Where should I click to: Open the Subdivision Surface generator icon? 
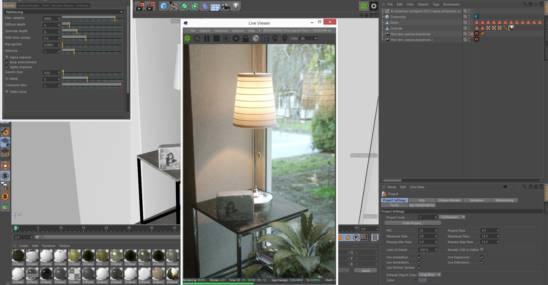pyautogui.click(x=184, y=6)
